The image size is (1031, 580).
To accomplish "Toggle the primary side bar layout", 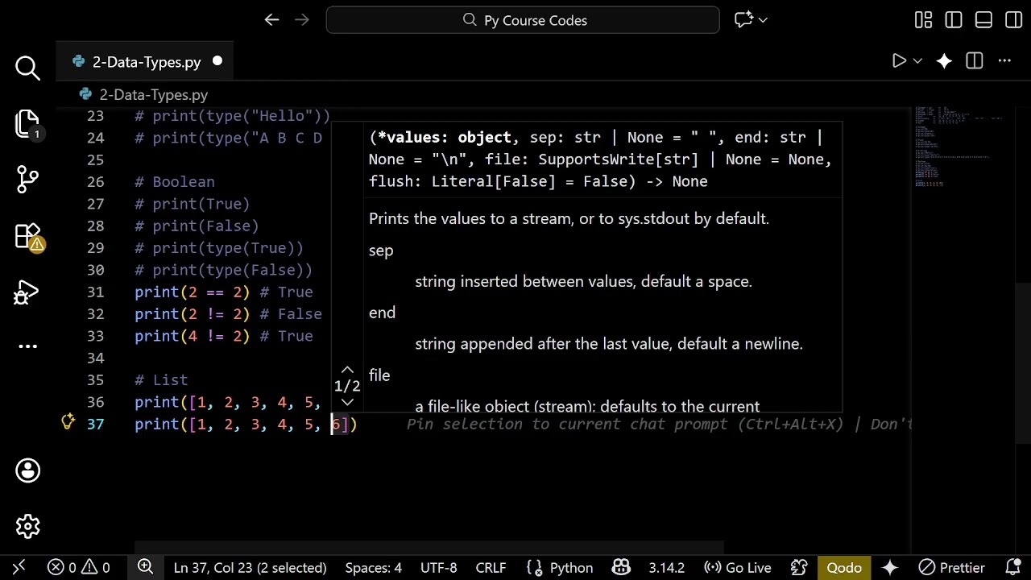I will point(954,20).
